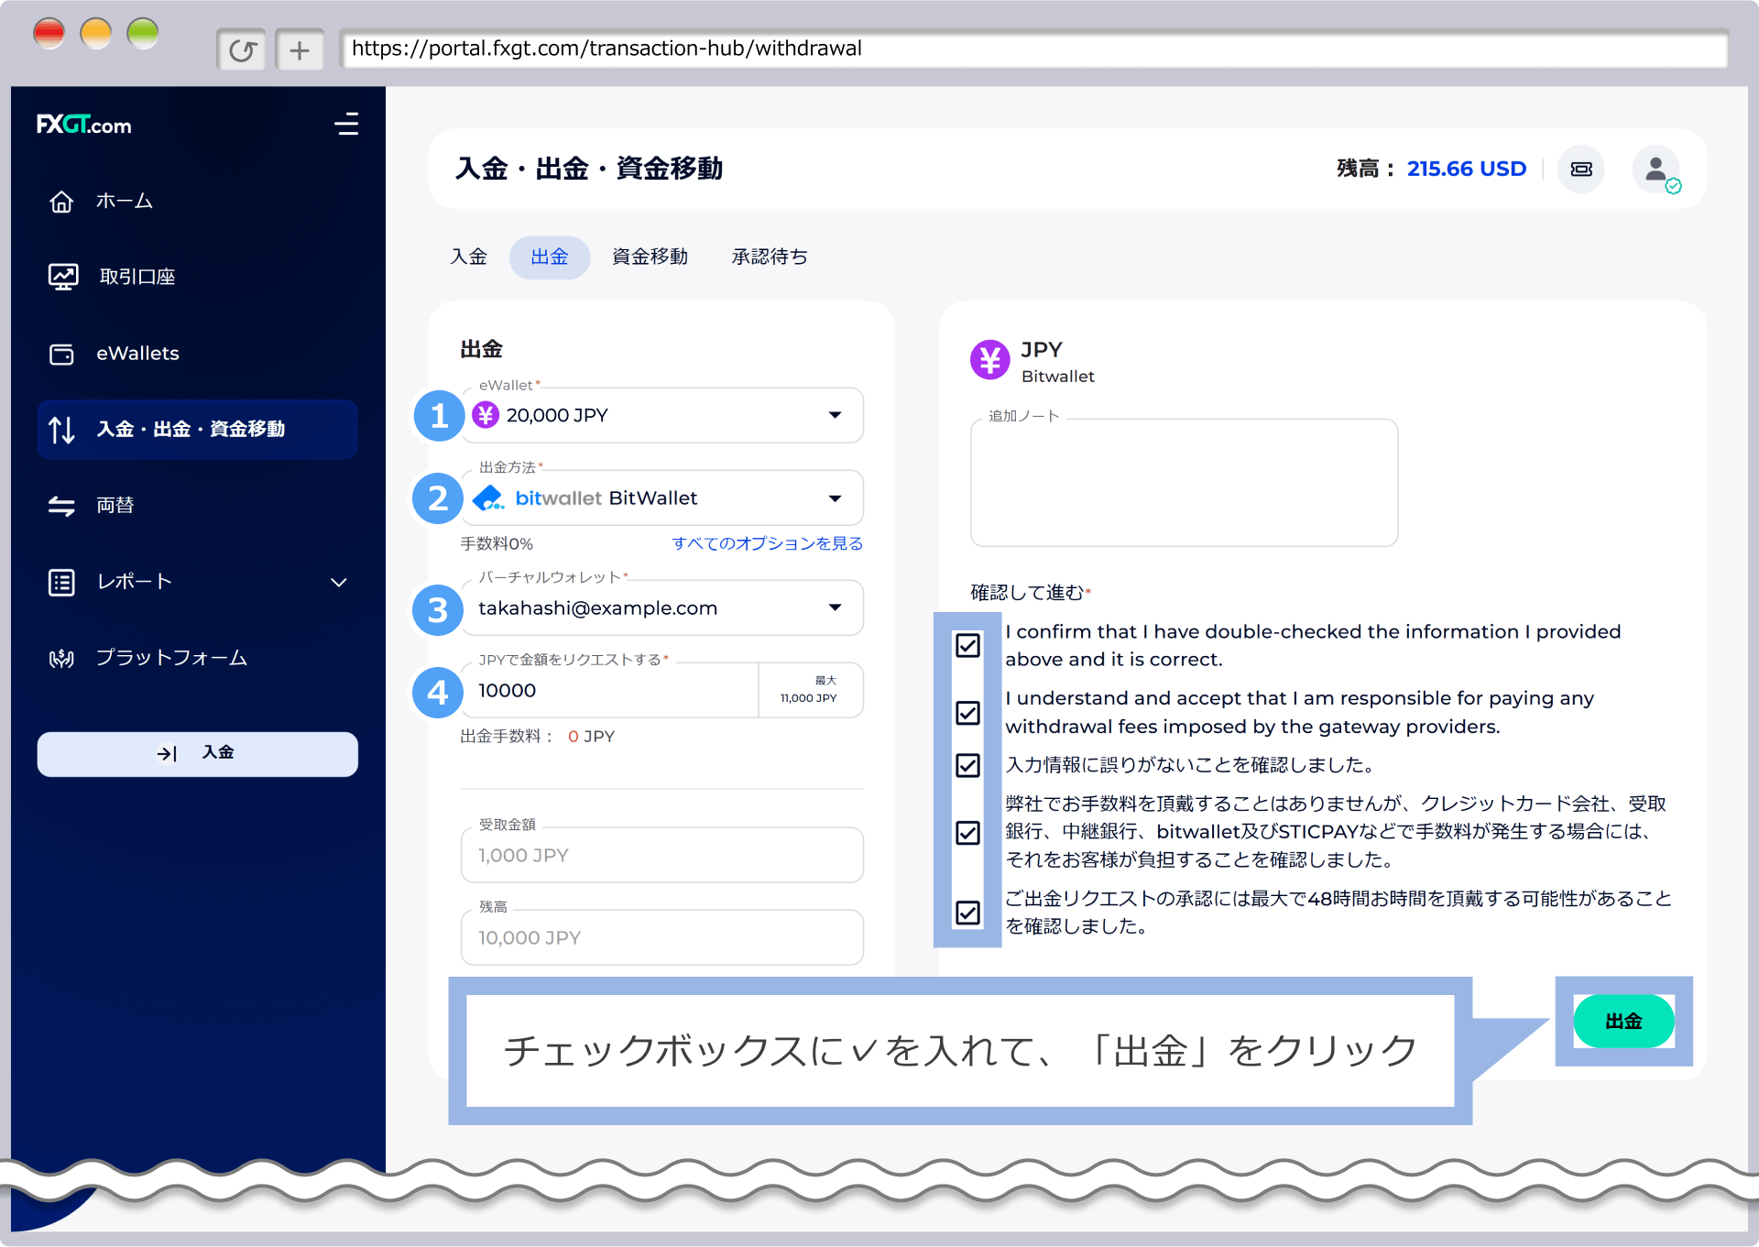Open the user profile avatar icon
This screenshot has width=1759, height=1247.
click(x=1656, y=170)
